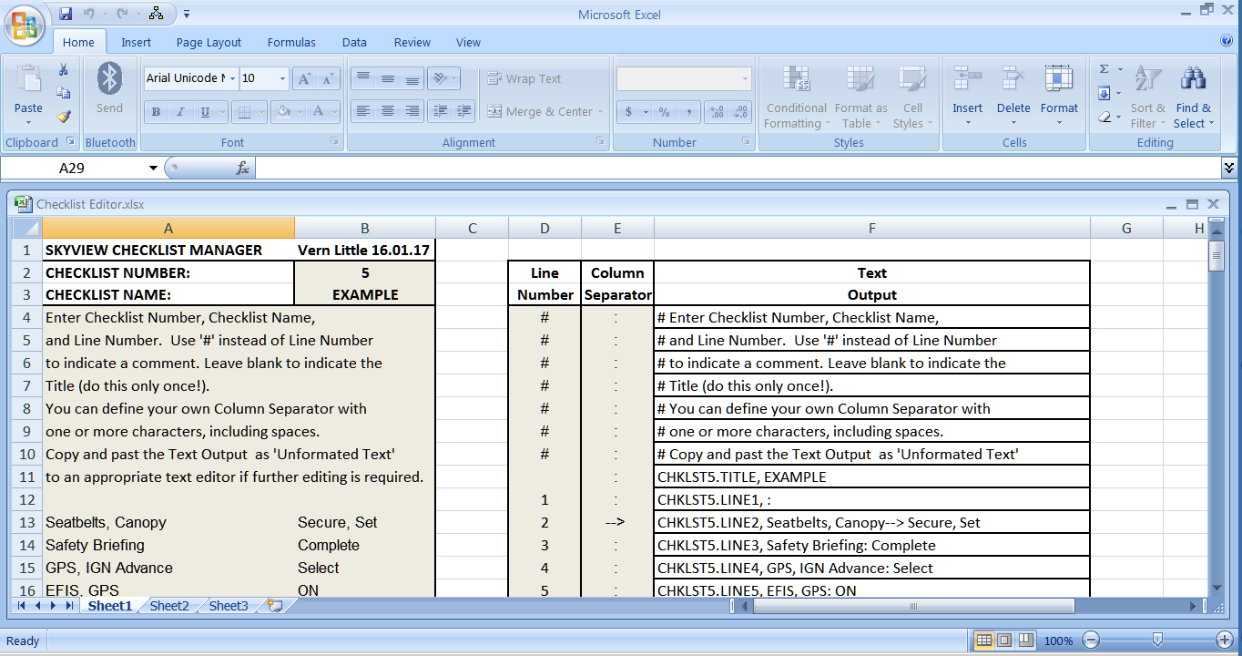Increase indent in Alignment group

point(464,111)
